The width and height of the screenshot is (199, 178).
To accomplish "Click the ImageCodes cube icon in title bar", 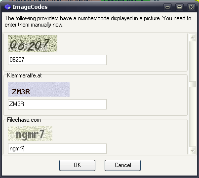I will tap(7, 7).
